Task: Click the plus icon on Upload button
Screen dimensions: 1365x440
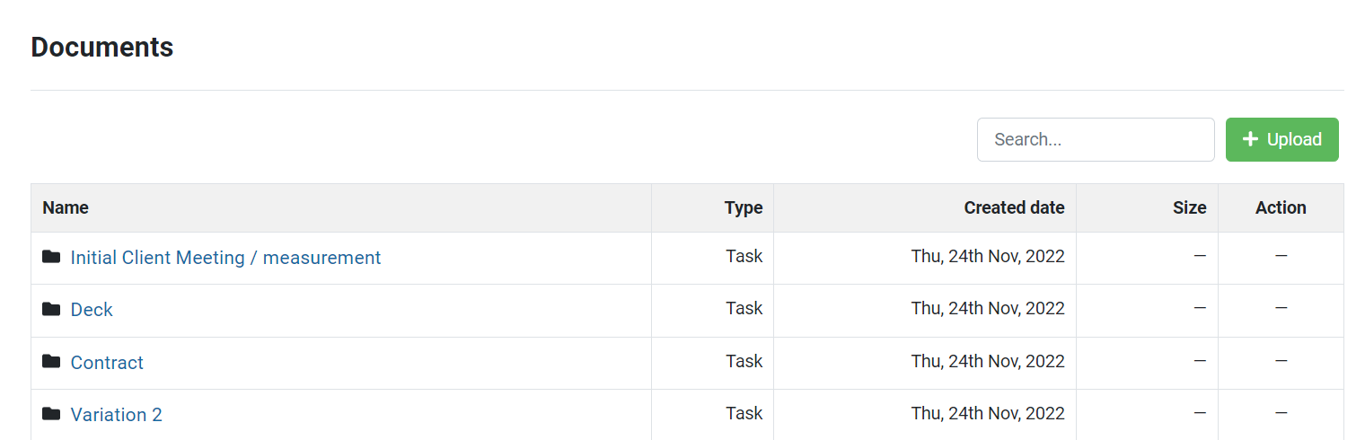Action: click(x=1250, y=139)
